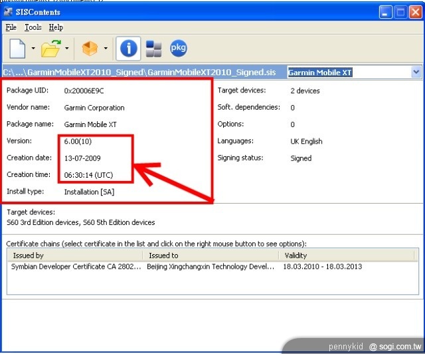Viewport: 425px width, 354px height.
Task: Expand the Garmin Mobile XT combo box arrow
Action: coord(416,73)
